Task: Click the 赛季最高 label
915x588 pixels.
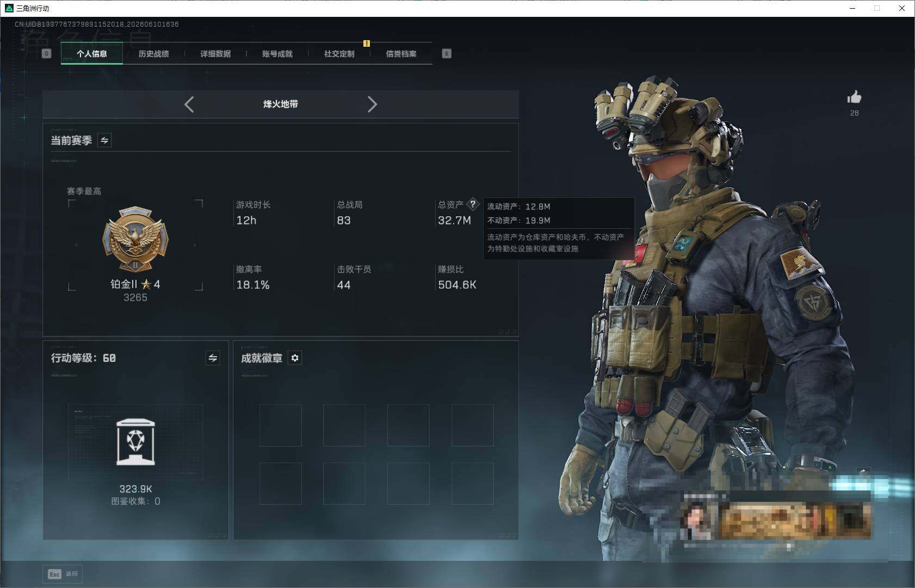Action: pos(84,191)
